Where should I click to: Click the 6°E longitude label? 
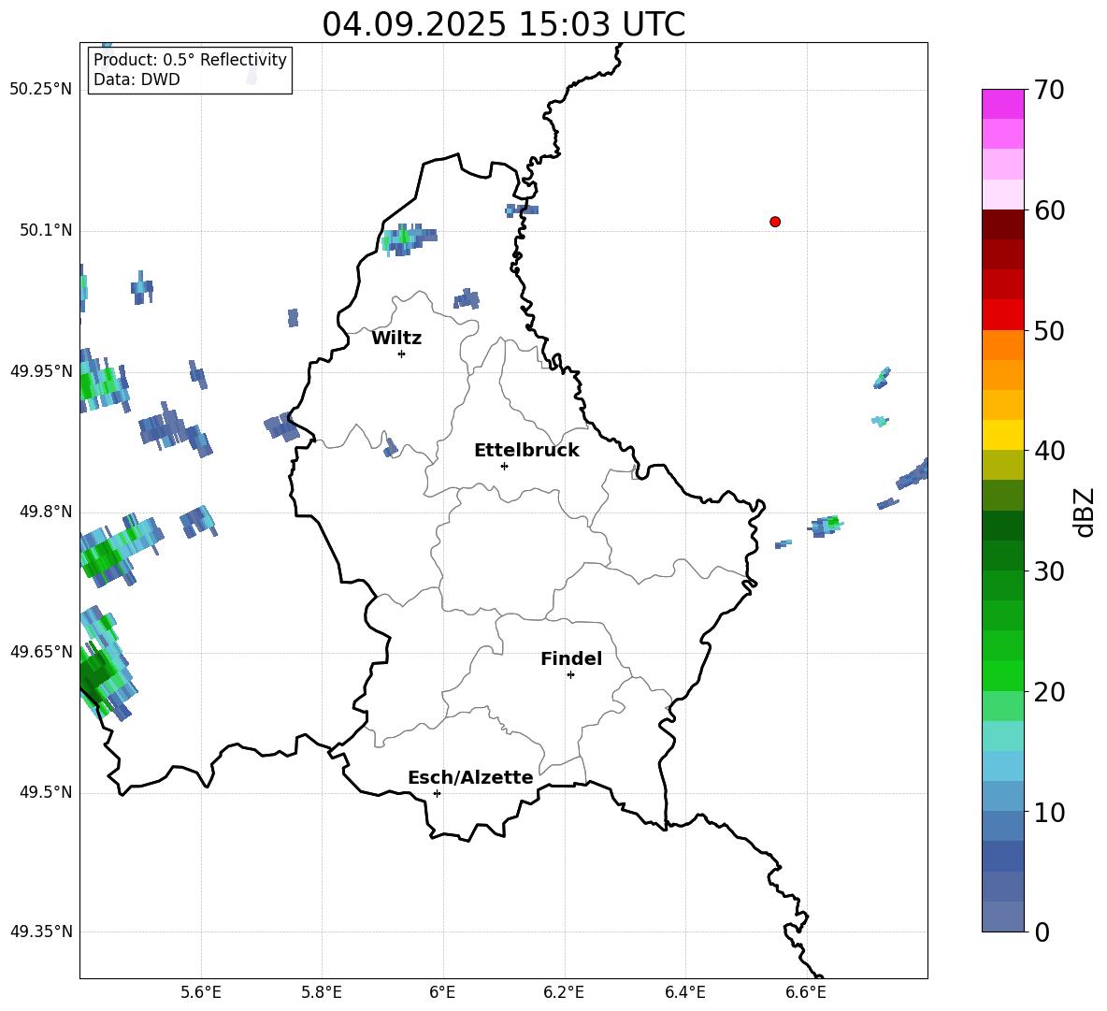[x=442, y=992]
